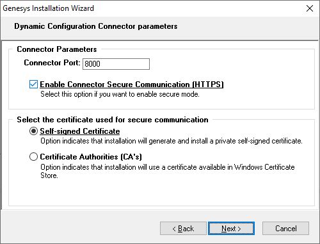320x244 pixels.
Task: Click the Connector Port label
Action: pos(52,63)
